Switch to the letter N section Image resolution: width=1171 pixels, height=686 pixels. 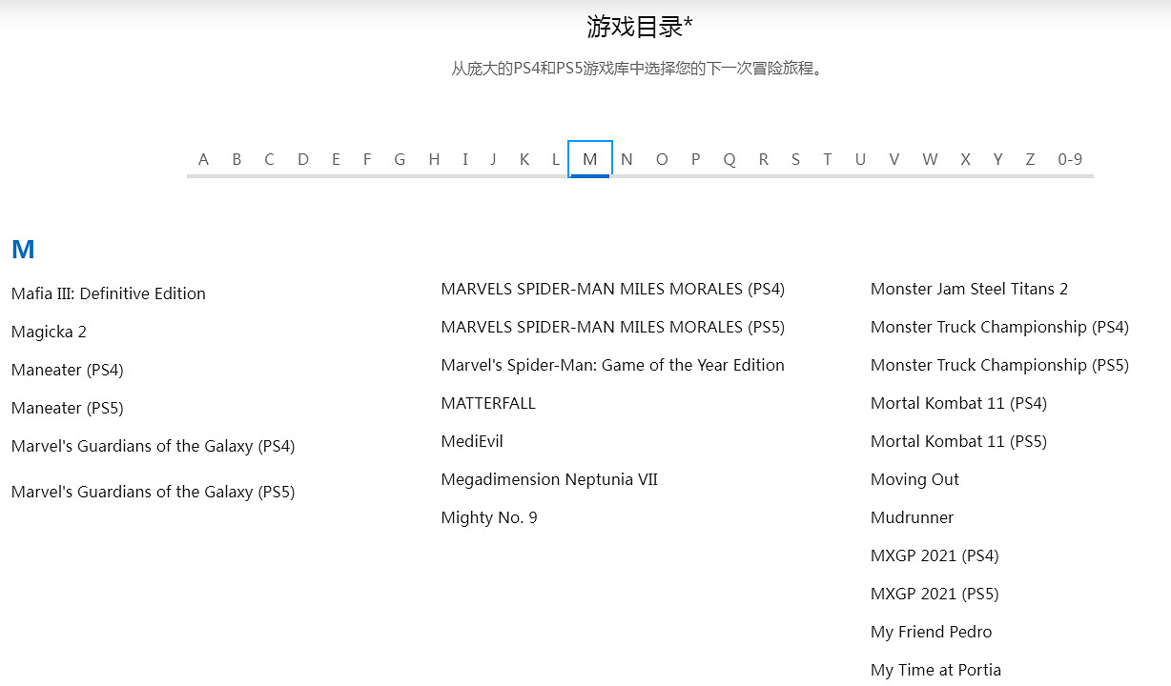[627, 159]
